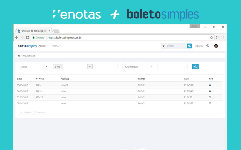Viewport: 241px width, 150px height.
Task: Click the blue filter search button
Action: 195,66
